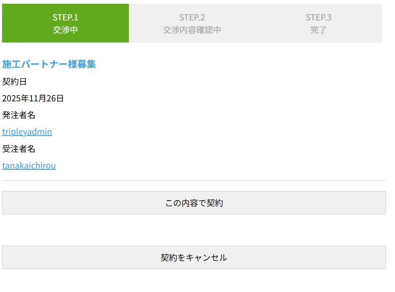395x292 pixels.
Task: View the orderer's profile via tripleyadmin
Action: point(27,132)
